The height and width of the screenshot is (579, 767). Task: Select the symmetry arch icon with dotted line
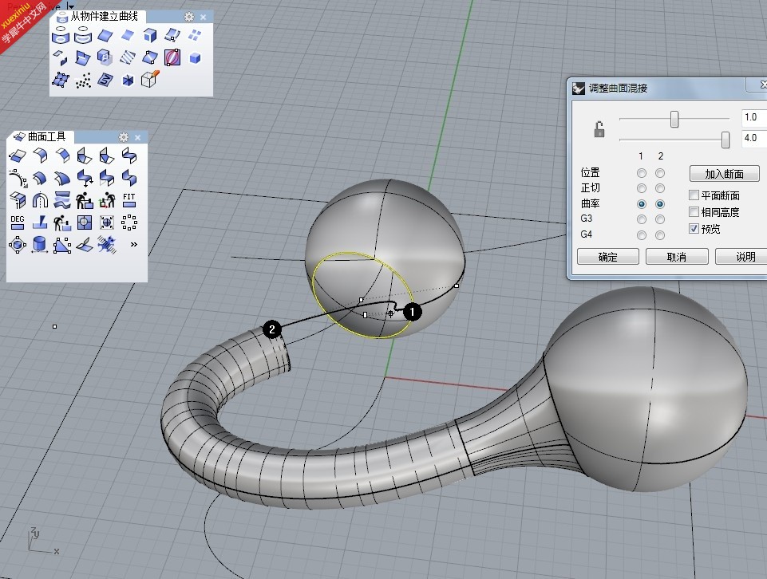[x=40, y=200]
